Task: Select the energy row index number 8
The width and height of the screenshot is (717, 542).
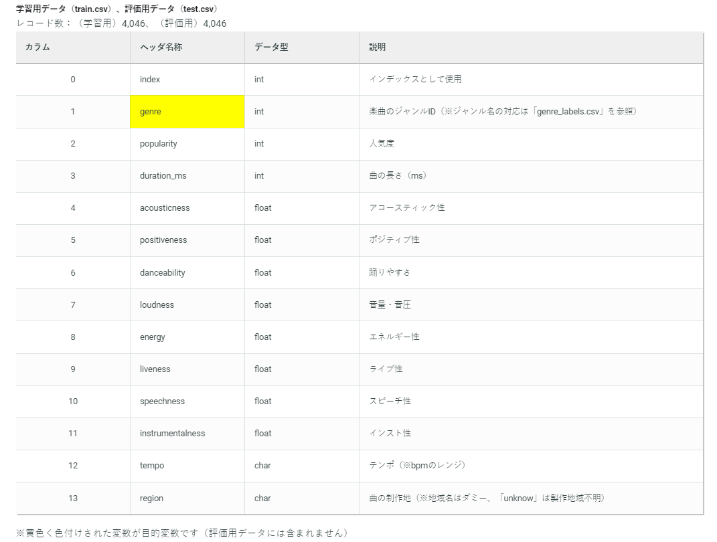Action: click(72, 337)
